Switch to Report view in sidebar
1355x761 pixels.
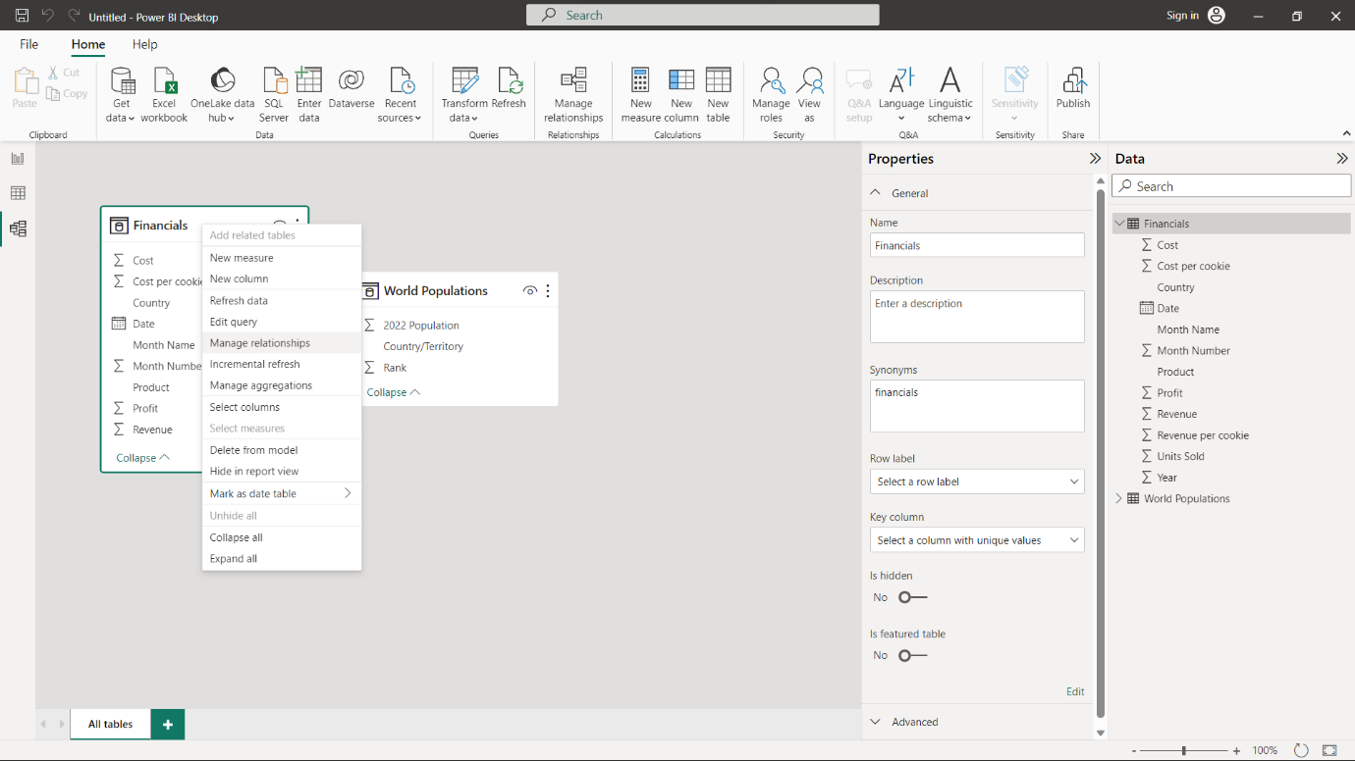click(18, 158)
